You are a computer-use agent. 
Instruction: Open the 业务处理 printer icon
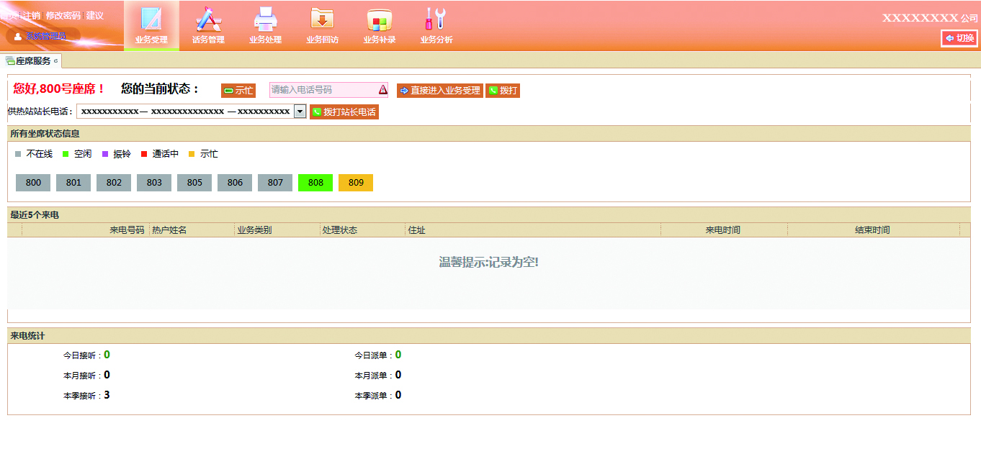(265, 19)
